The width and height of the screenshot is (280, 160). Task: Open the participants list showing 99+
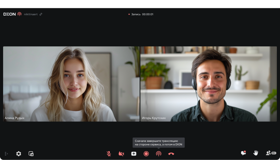click(271, 153)
